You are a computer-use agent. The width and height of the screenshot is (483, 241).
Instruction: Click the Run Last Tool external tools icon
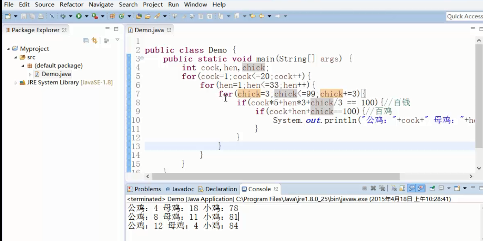95,16
